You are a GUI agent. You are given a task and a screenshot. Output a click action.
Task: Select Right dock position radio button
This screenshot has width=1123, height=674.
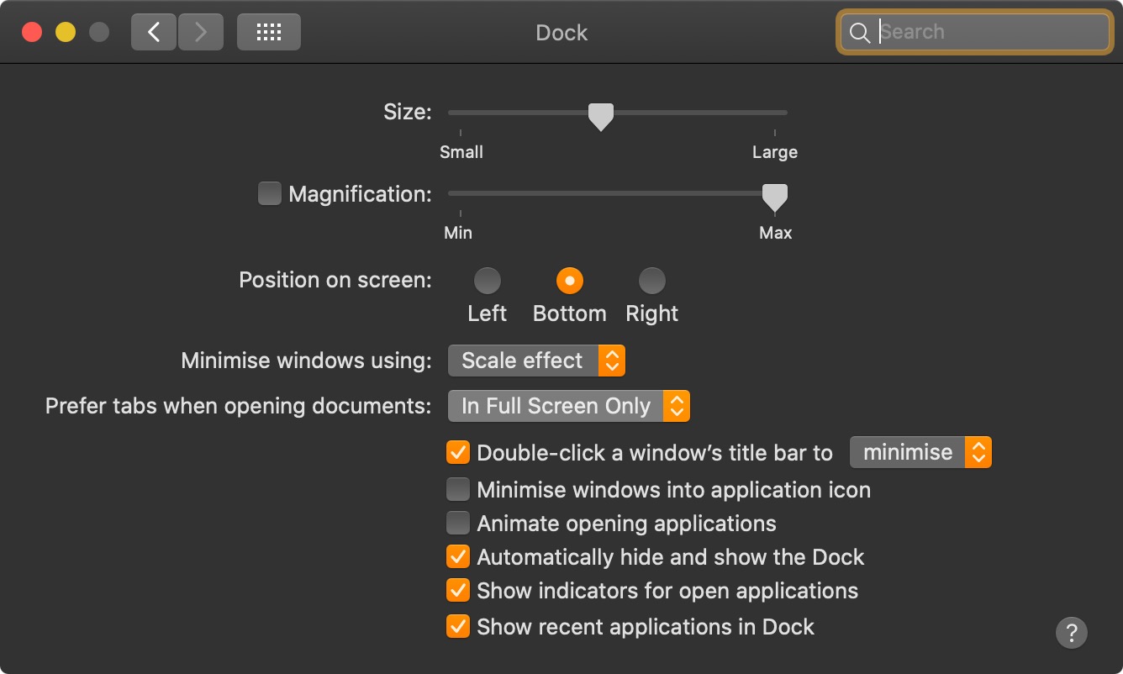651,280
